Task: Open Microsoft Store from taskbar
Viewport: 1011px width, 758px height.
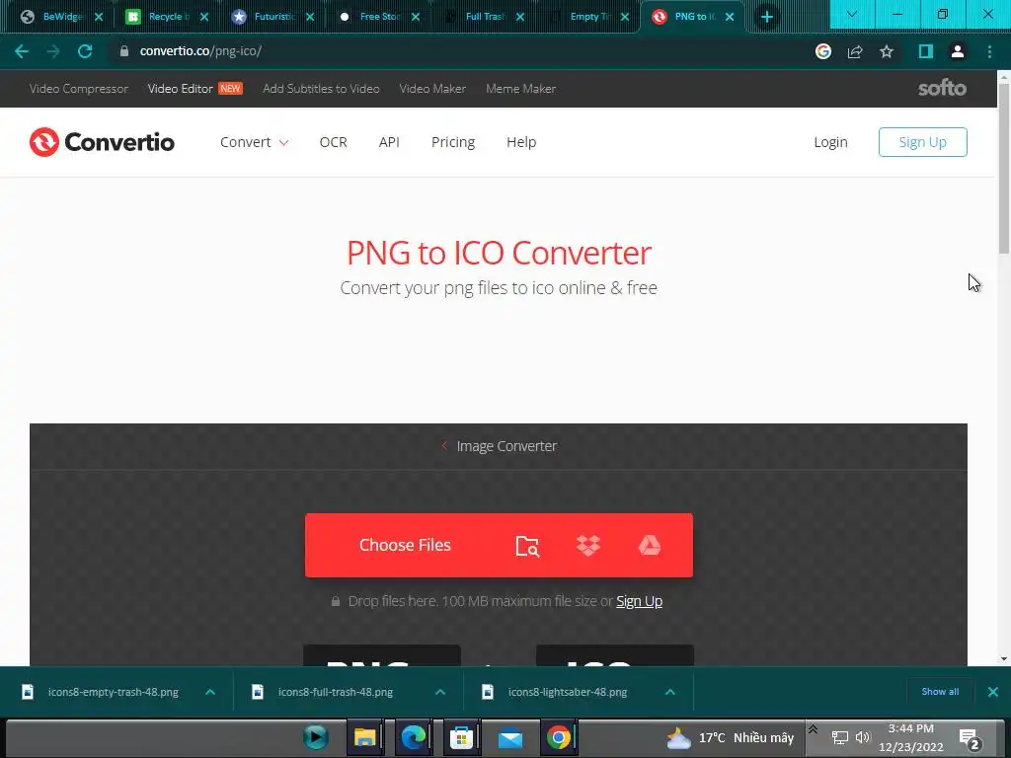Action: pos(462,736)
